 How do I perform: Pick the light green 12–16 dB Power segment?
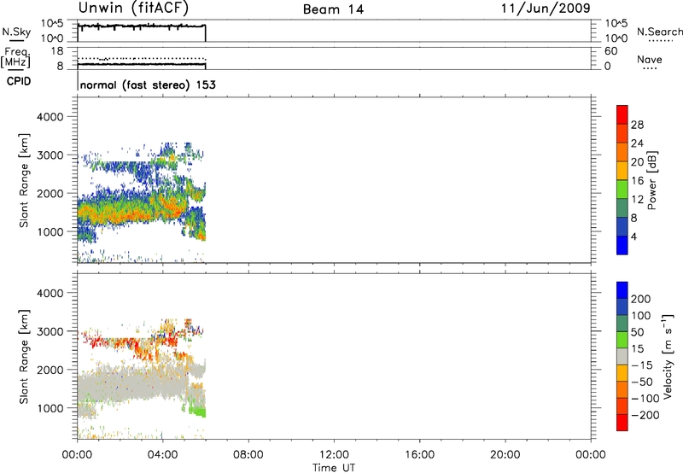tap(622, 189)
